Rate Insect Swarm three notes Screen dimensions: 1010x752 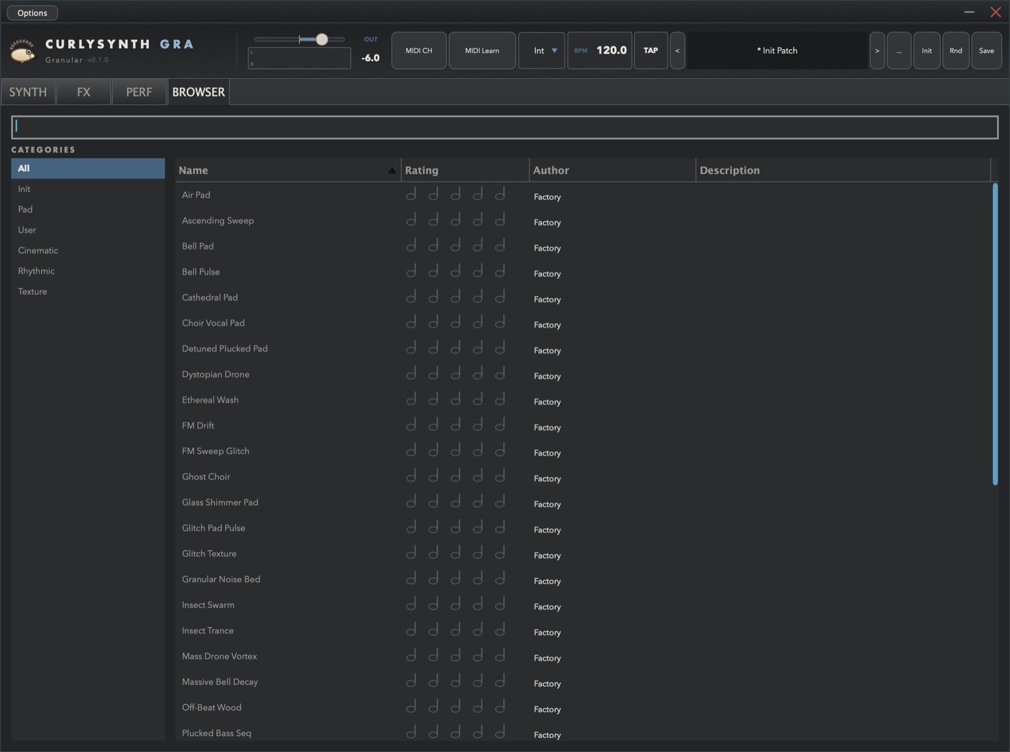click(455, 604)
